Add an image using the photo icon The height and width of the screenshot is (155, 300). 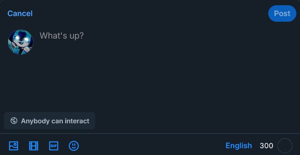[x=14, y=146]
